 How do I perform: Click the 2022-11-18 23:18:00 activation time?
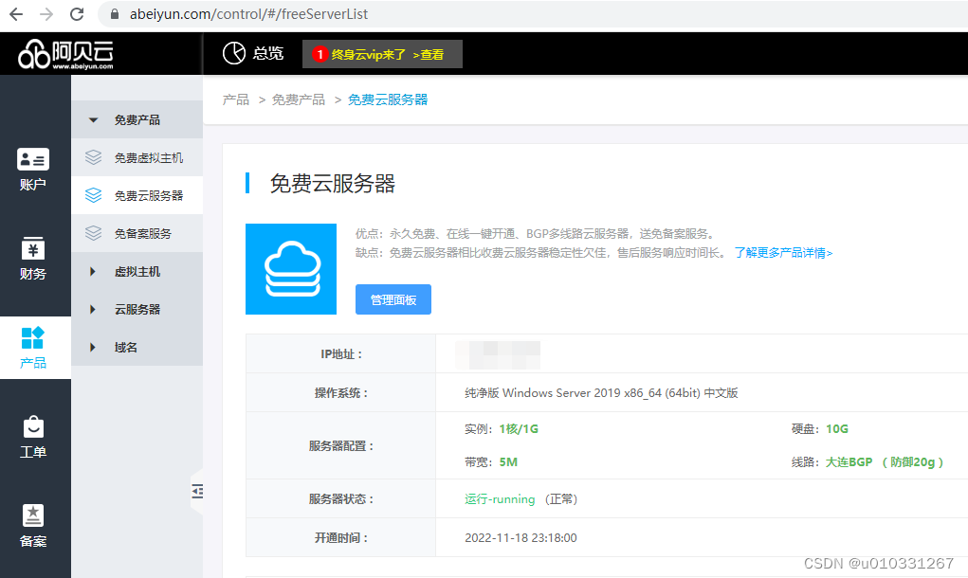[x=521, y=537]
